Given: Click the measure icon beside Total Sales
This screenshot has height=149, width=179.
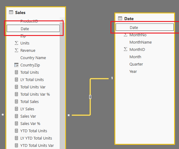Looking at the screenshot, I should point(17,101).
